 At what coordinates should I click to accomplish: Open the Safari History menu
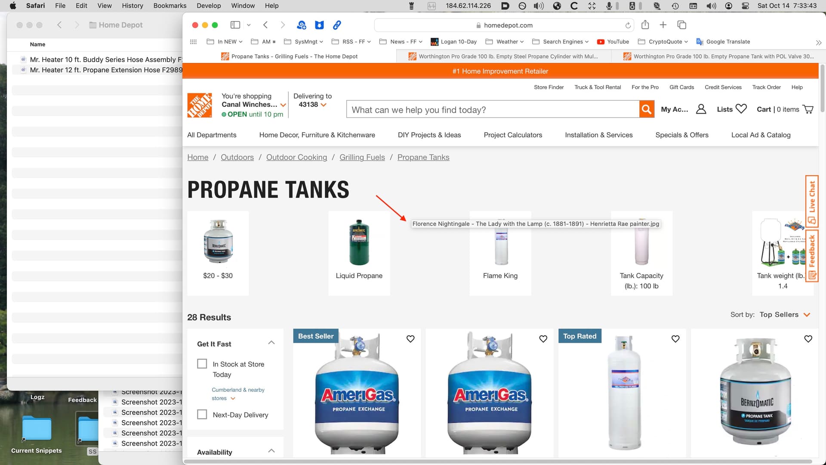[x=132, y=6]
